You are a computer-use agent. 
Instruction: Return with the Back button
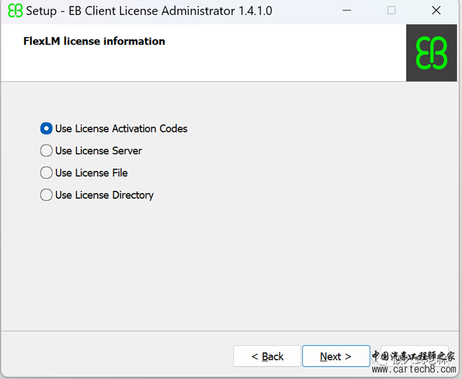267,356
